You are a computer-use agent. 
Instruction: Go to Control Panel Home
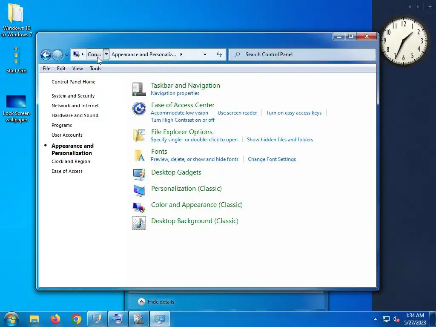pos(73,82)
